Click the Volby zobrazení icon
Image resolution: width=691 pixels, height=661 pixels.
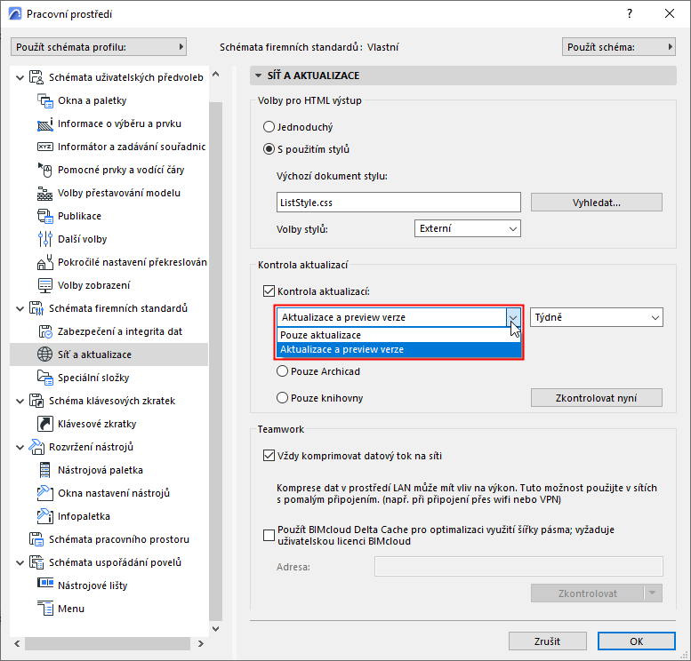[45, 285]
